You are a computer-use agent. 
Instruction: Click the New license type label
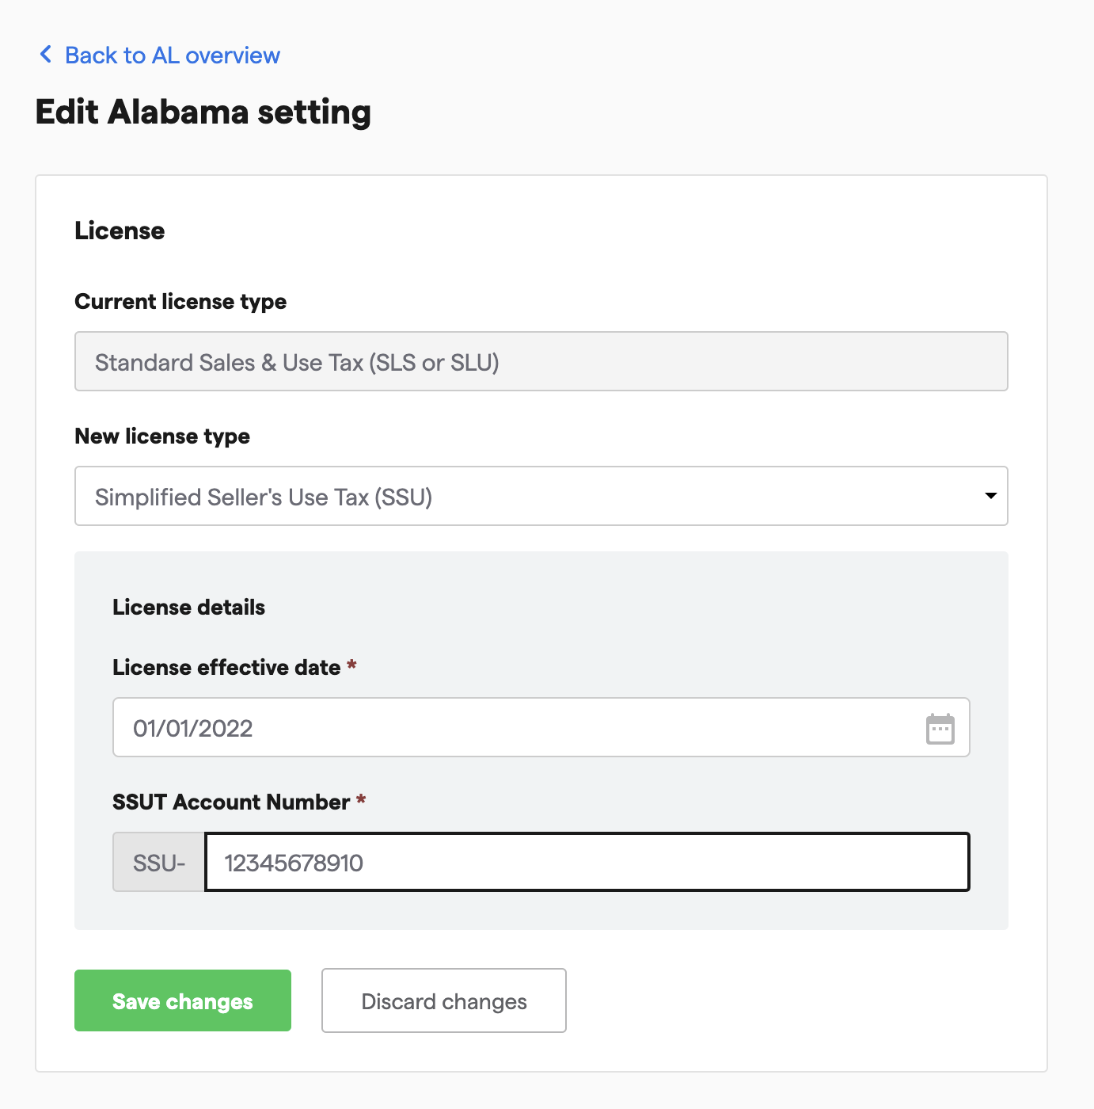tap(162, 436)
